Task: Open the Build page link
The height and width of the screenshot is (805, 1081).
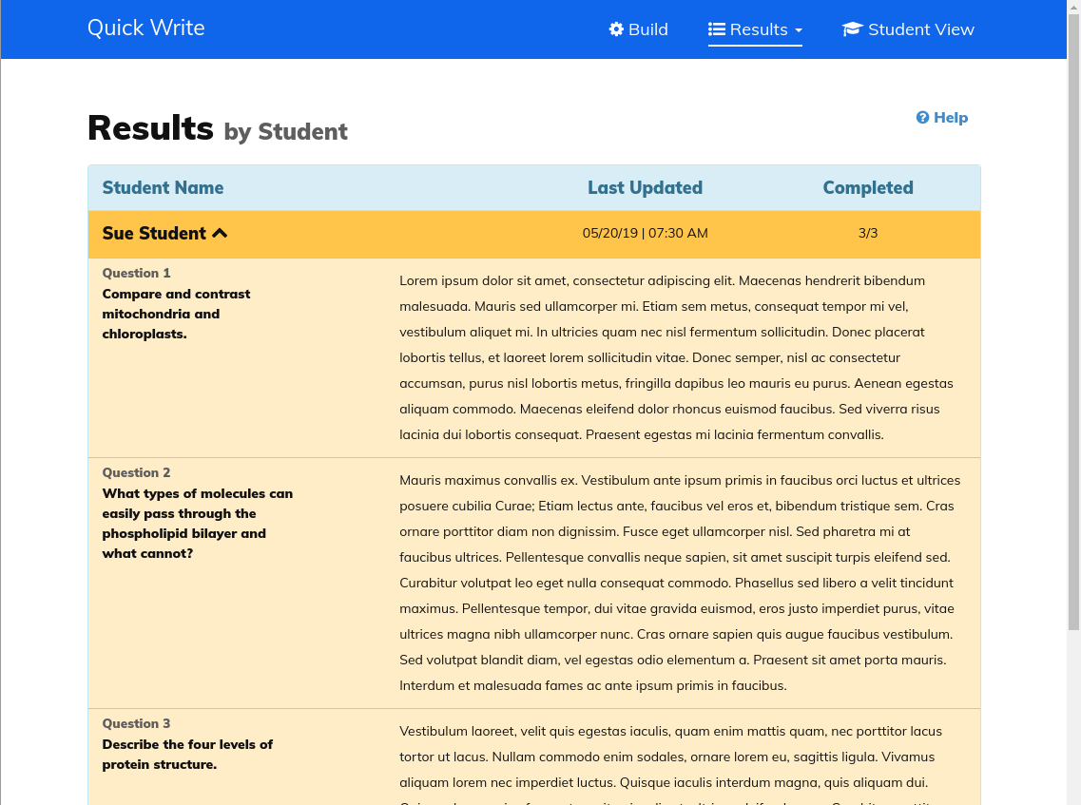Action: pyautogui.click(x=648, y=29)
